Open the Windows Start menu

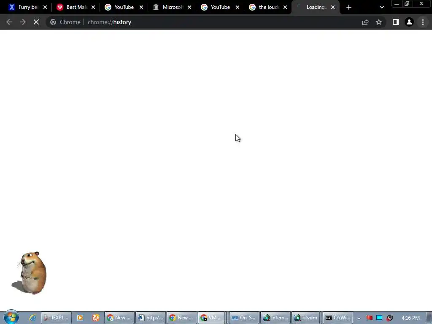[11, 317]
